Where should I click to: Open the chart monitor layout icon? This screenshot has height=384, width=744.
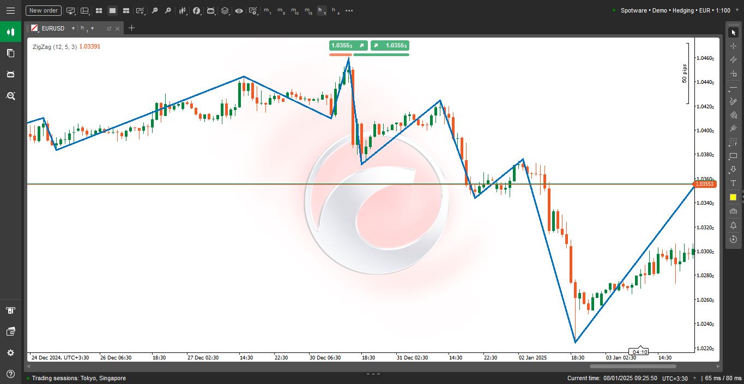(71, 10)
